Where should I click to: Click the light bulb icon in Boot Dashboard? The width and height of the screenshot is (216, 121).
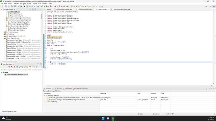[x=30, y=67]
